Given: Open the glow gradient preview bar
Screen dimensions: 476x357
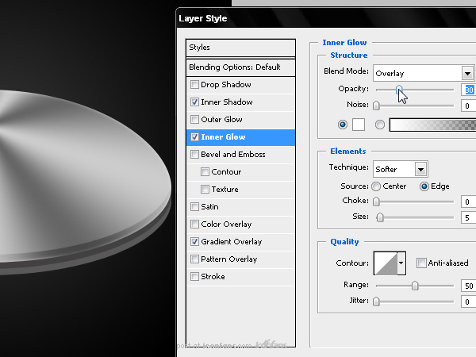Looking at the screenshot, I should pyautogui.click(x=432, y=125).
